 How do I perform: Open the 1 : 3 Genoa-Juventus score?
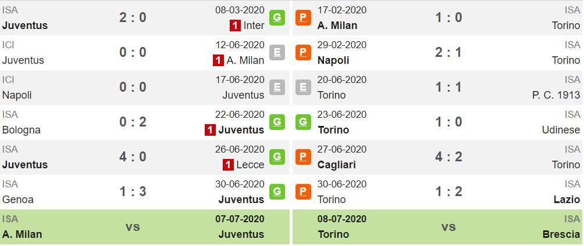[x=133, y=191]
